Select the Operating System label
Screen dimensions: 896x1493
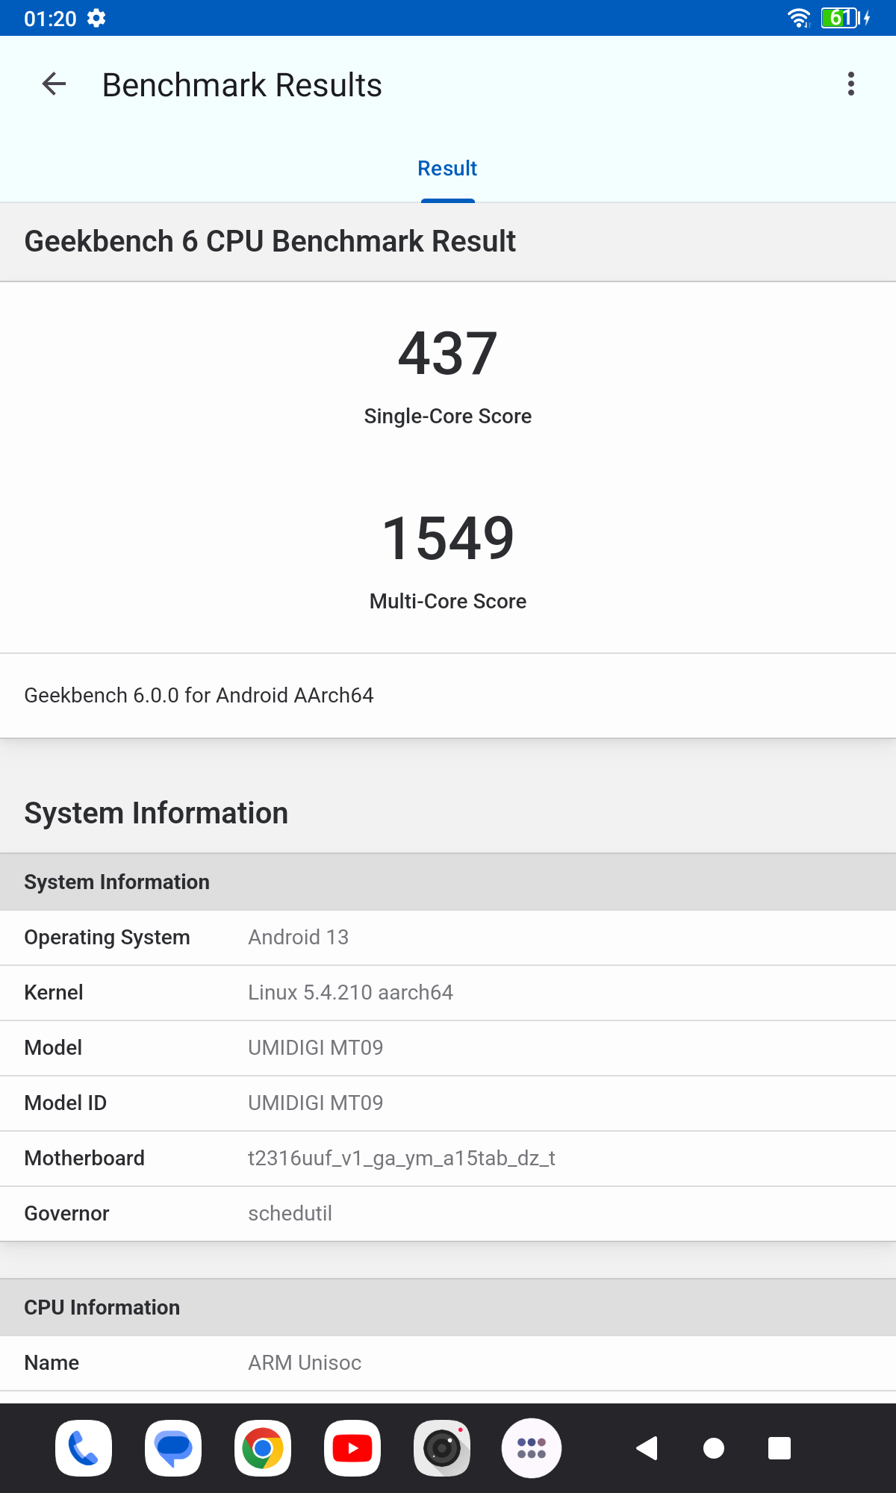coord(107,937)
